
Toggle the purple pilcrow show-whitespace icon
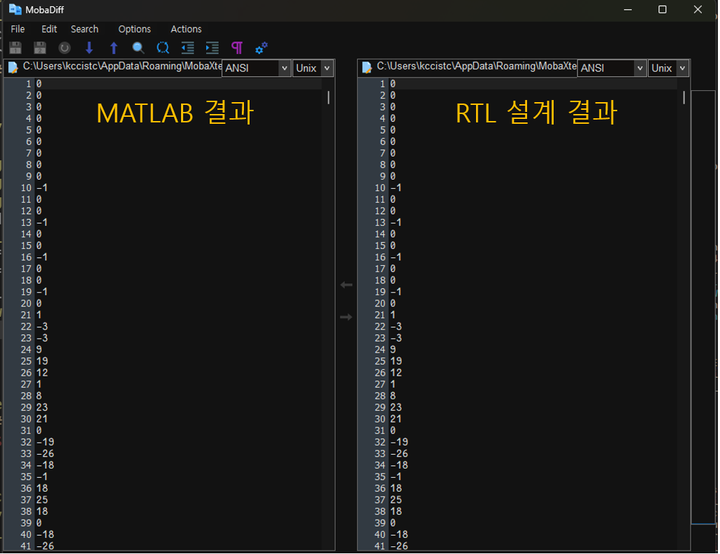(x=237, y=48)
